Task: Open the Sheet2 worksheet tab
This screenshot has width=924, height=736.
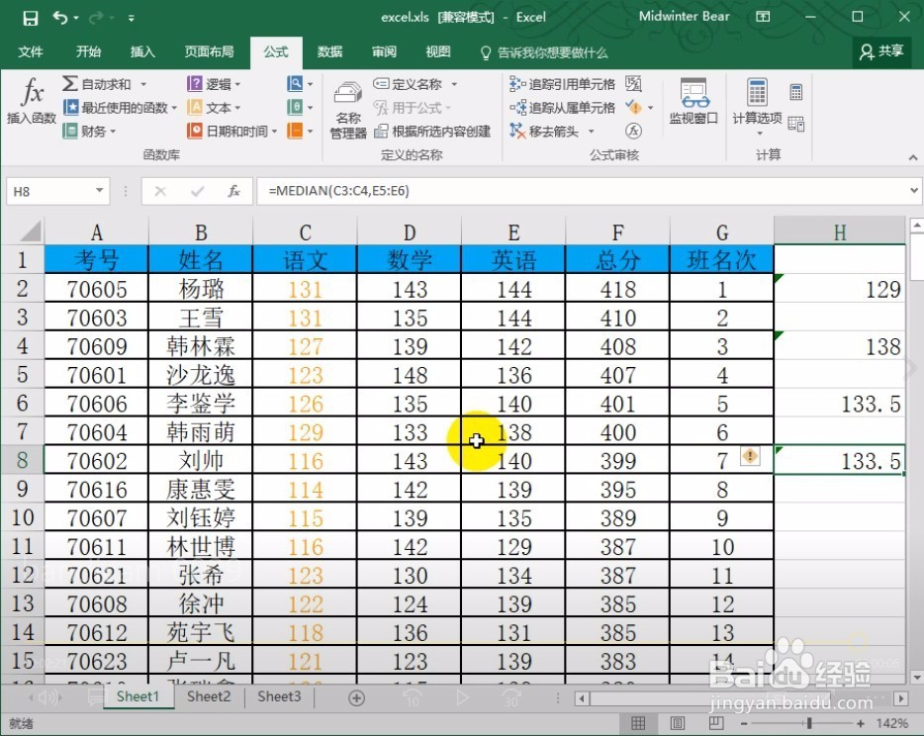Action: click(209, 696)
